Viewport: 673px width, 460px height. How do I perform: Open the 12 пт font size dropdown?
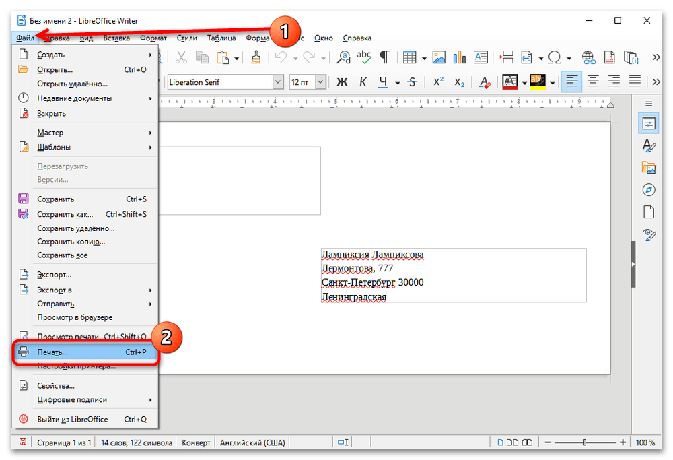click(320, 82)
